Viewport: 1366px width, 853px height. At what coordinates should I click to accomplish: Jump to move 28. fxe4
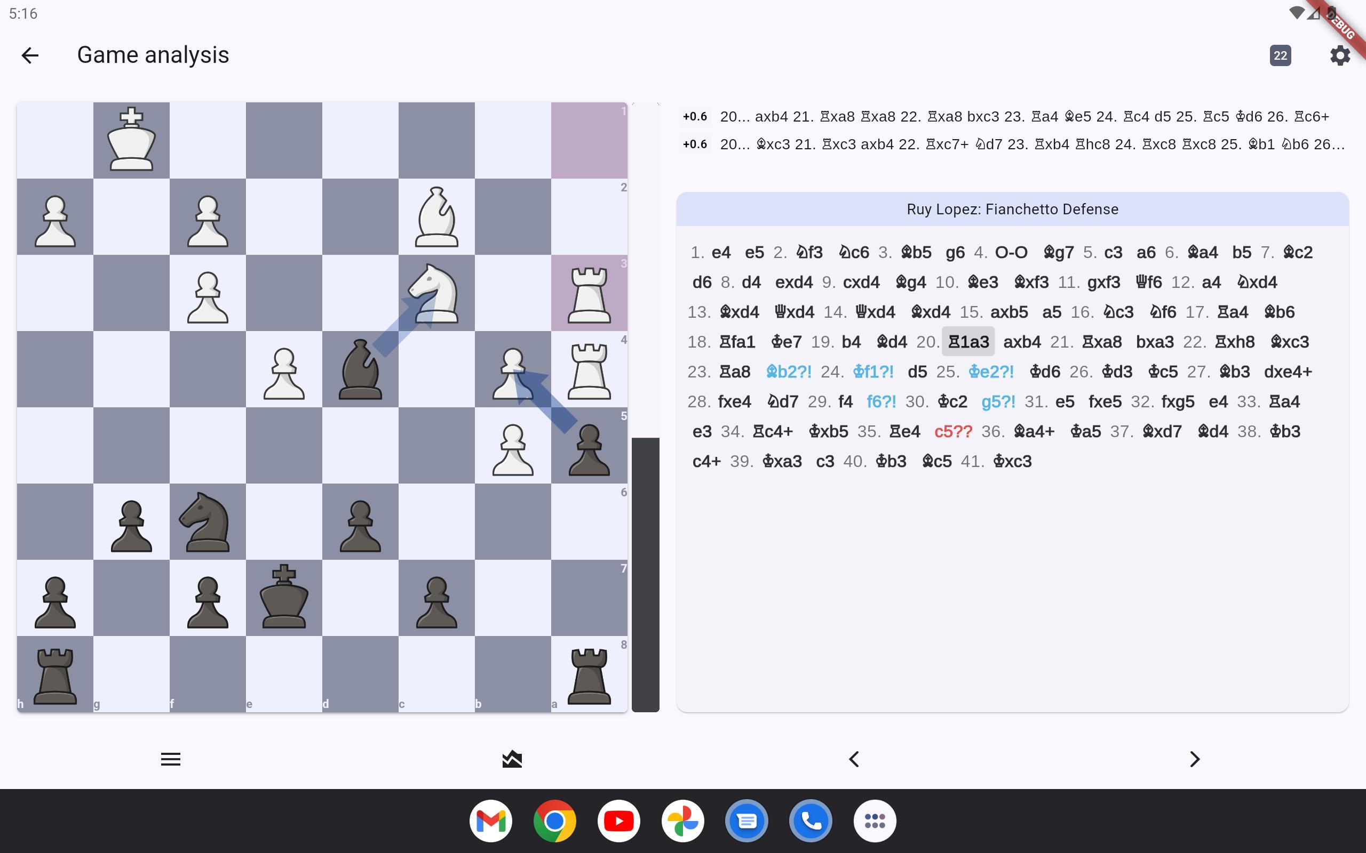734,401
